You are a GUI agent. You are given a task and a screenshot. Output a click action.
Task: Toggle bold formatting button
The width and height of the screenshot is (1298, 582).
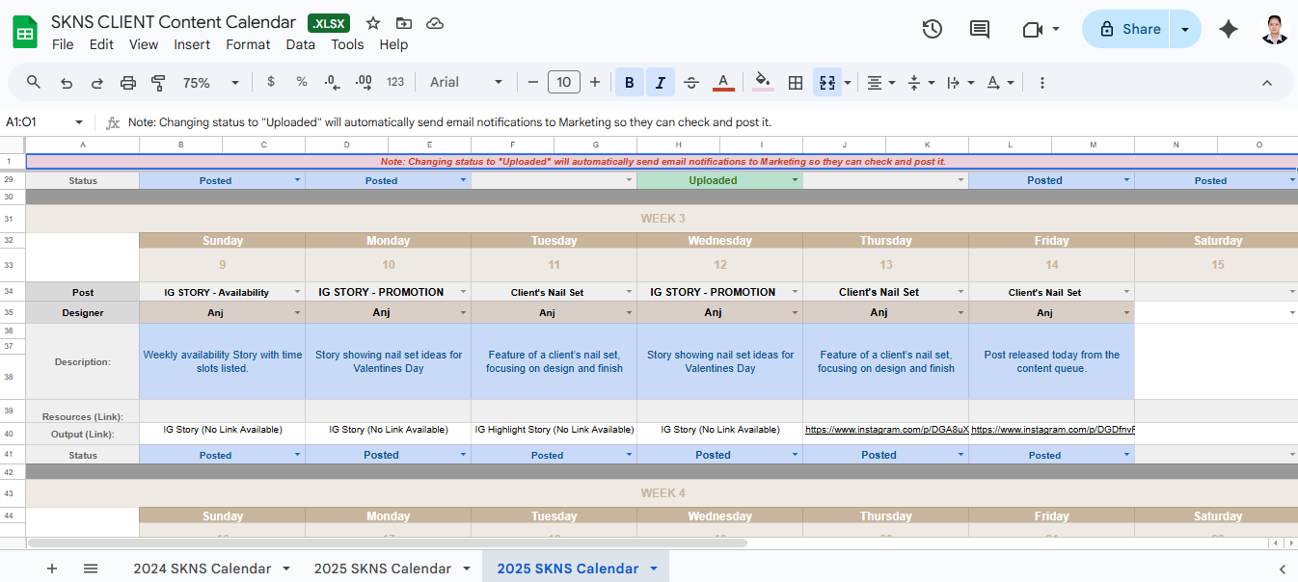pos(630,83)
